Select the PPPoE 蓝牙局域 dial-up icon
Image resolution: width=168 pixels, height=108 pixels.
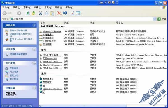pos(41,55)
